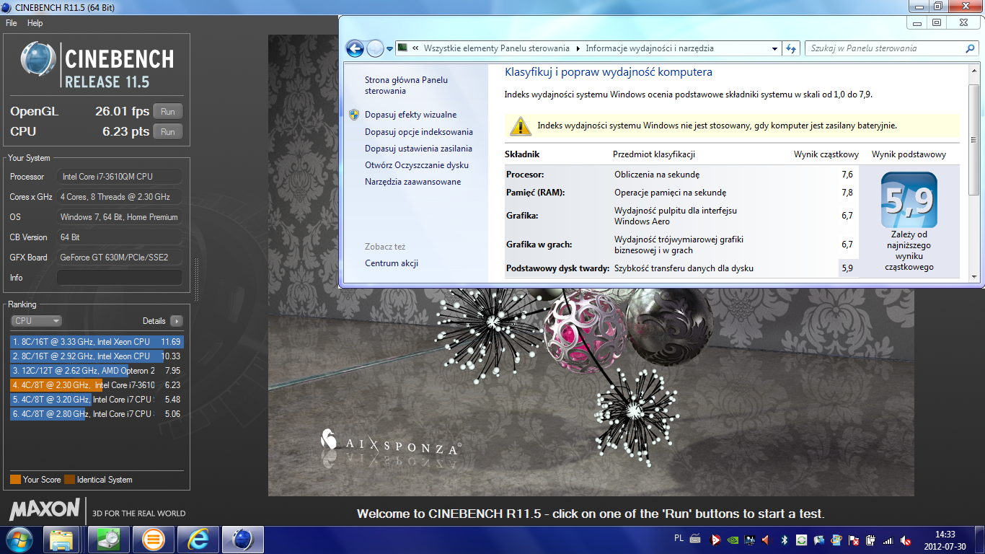Viewport: 985px width, 554px height.
Task: Click the on-screen keyboard tray icon
Action: pyautogui.click(x=695, y=539)
